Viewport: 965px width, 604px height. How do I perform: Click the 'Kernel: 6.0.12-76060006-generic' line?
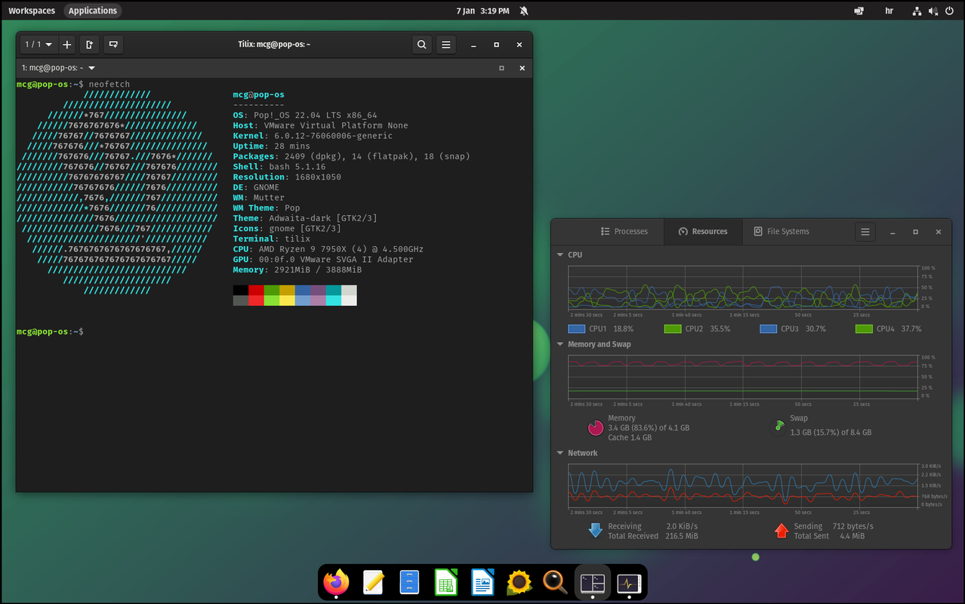[313, 136]
